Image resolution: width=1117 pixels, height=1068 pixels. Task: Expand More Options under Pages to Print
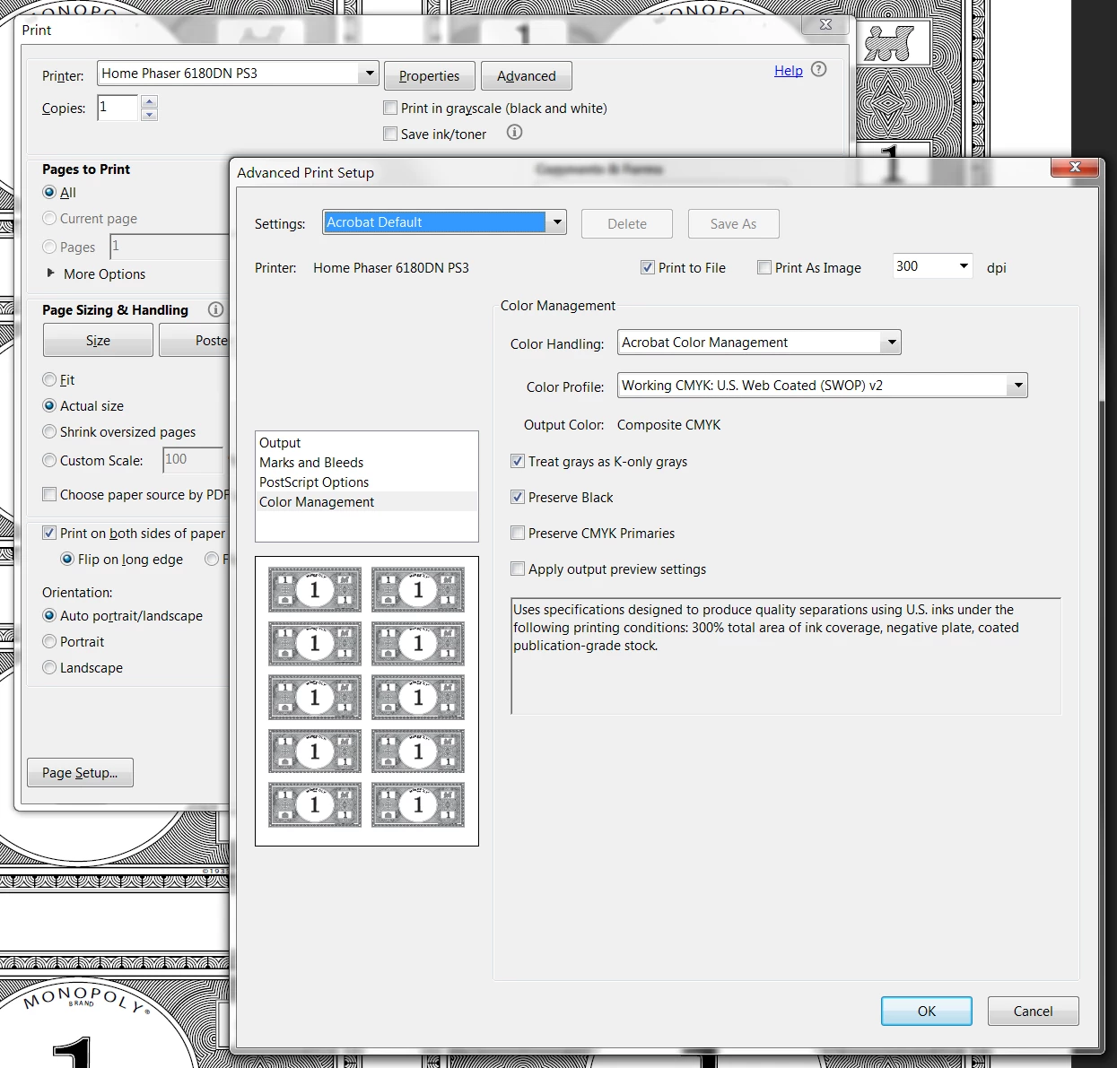51,273
